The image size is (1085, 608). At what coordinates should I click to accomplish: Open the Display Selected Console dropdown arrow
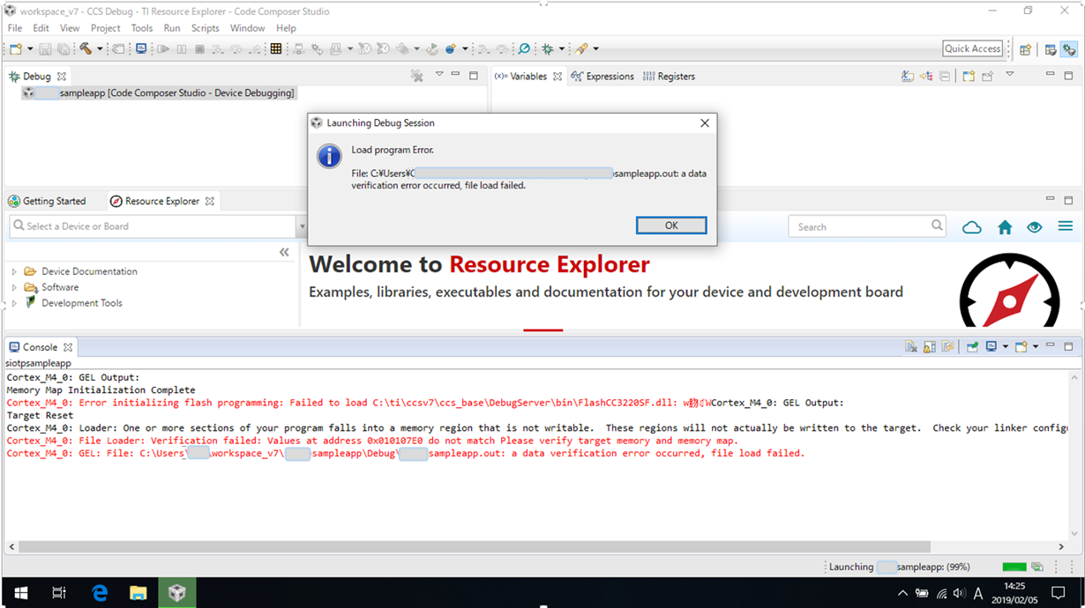(1005, 346)
